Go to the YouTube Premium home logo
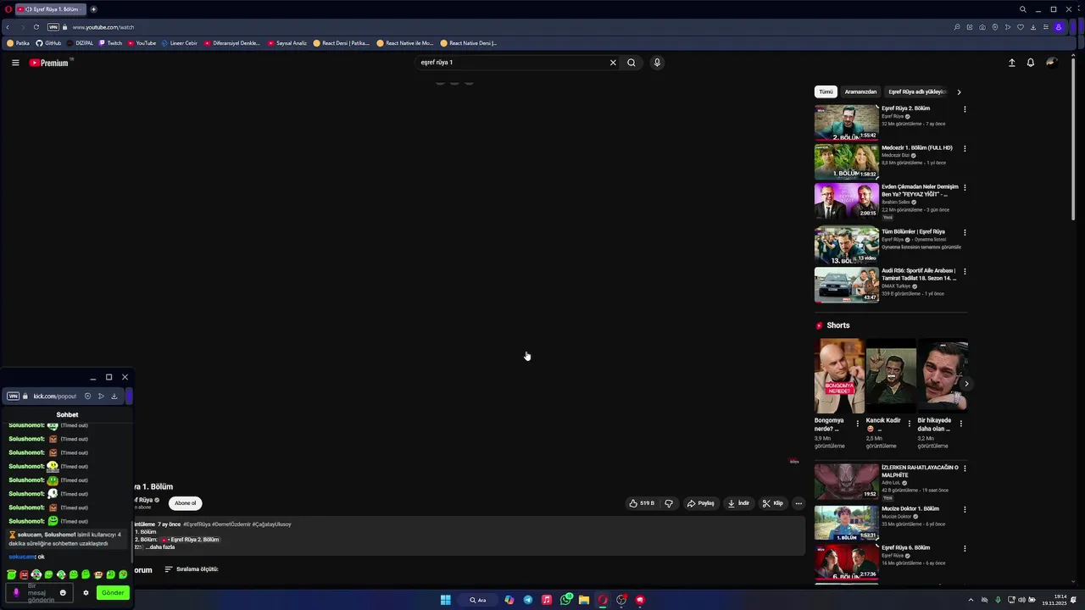 pyautogui.click(x=49, y=63)
